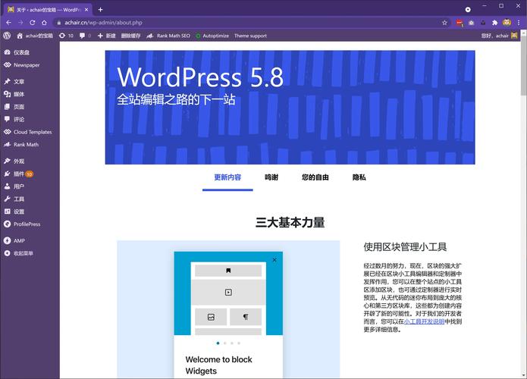Reload the page
Image resolution: width=527 pixels, height=379 pixels.
(33, 23)
